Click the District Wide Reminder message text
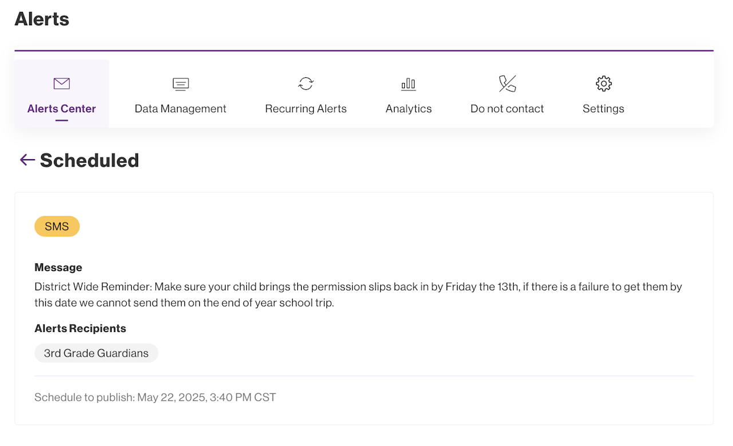 point(358,294)
